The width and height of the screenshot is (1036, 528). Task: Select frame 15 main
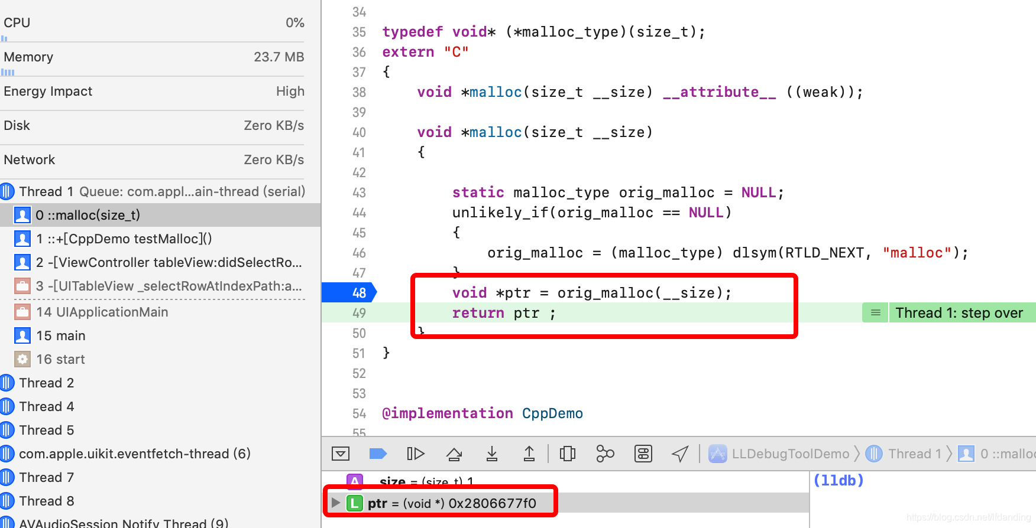point(160,335)
